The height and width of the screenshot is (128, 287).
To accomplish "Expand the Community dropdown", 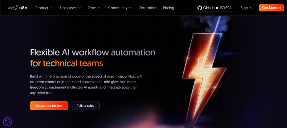I will (x=120, y=8).
